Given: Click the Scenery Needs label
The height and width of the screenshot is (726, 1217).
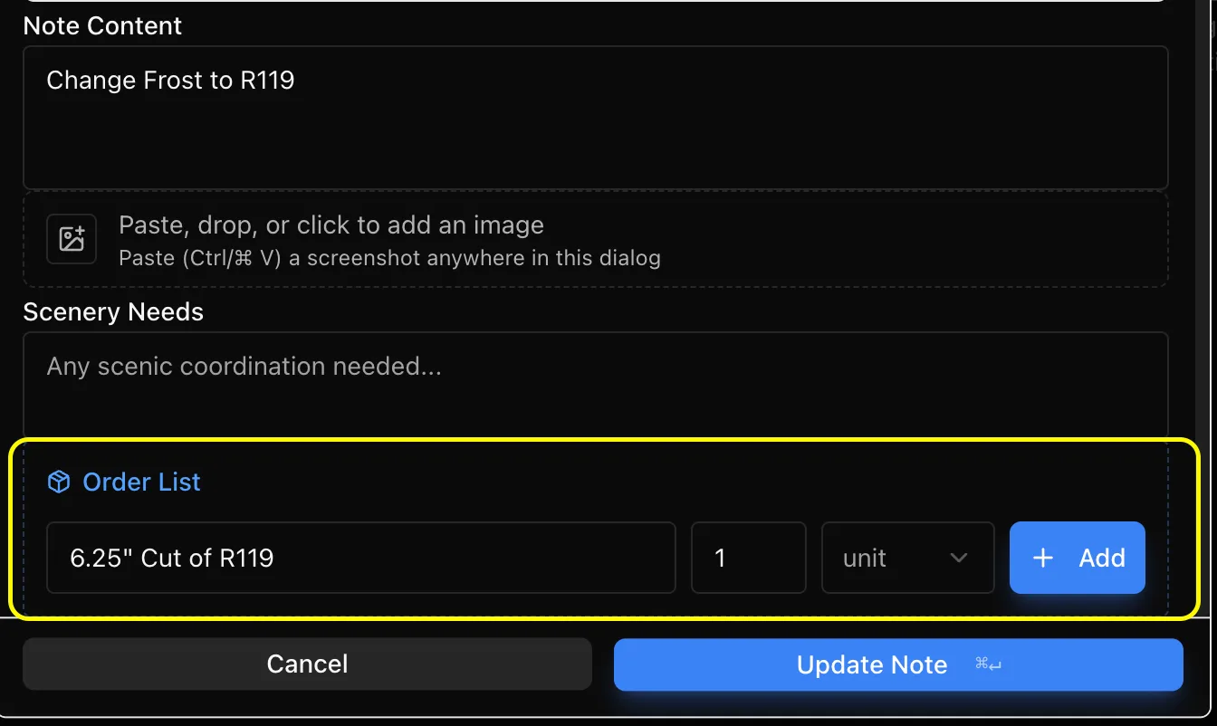Looking at the screenshot, I should tap(113, 311).
